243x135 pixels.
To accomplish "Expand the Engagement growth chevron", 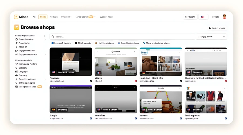I will point(45,54).
